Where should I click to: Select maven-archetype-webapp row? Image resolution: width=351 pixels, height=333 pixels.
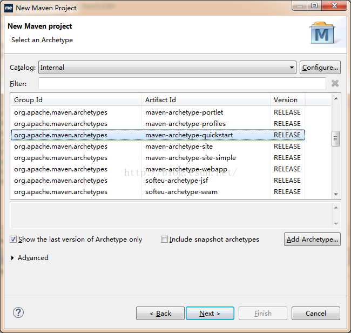tap(158, 169)
